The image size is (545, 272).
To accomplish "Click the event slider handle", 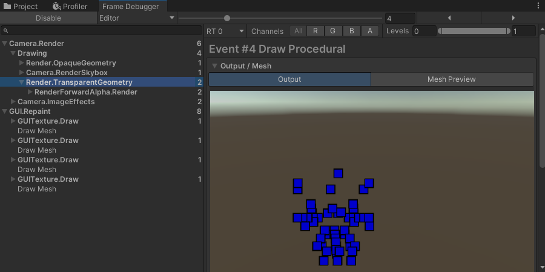I will 227,18.
